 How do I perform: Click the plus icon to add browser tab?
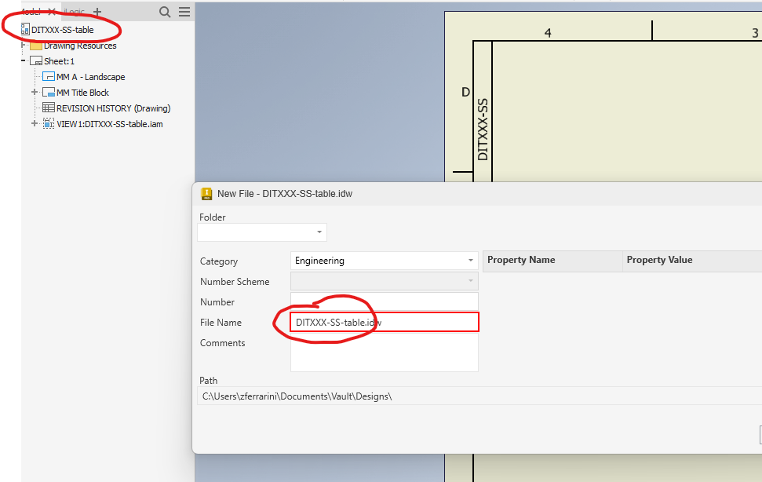[96, 12]
